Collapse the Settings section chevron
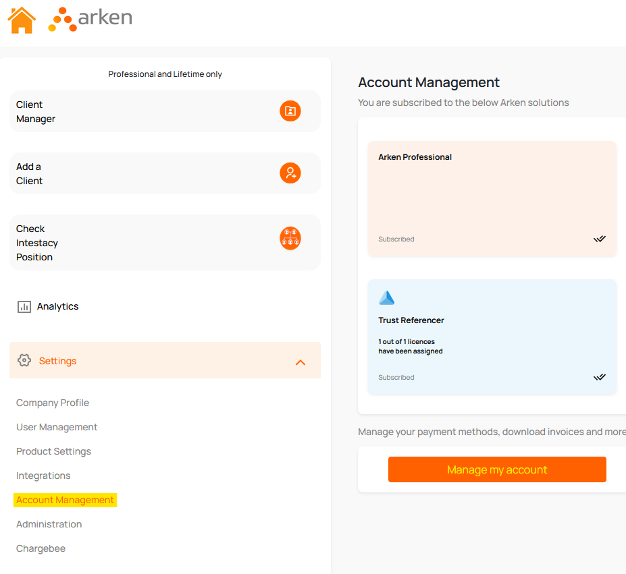This screenshot has height=574, width=626. tap(301, 362)
